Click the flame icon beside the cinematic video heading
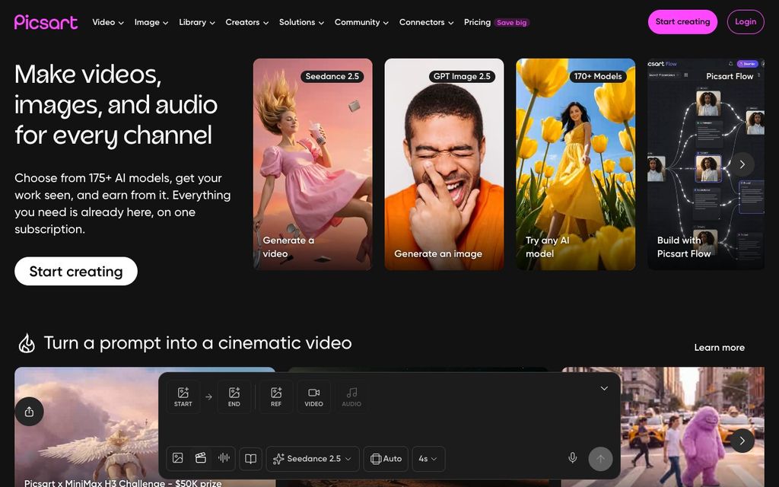Screen dimensions: 779x487 tap(27, 343)
